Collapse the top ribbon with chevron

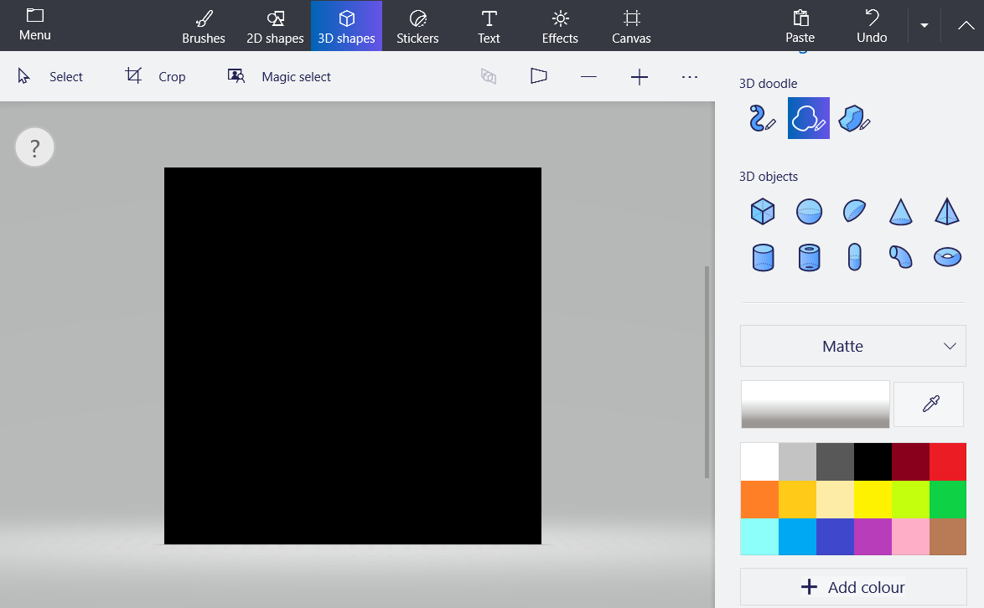(x=965, y=26)
